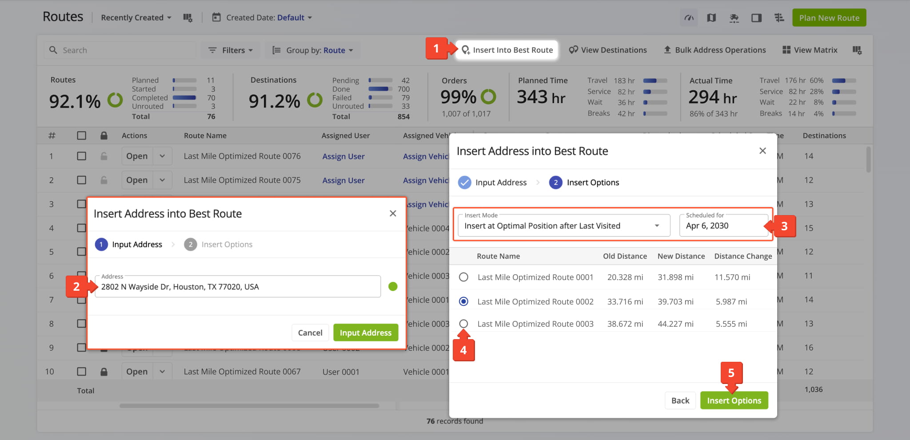The height and width of the screenshot is (440, 910).
Task: Open table column settings icon near View Matrix
Action: [857, 50]
